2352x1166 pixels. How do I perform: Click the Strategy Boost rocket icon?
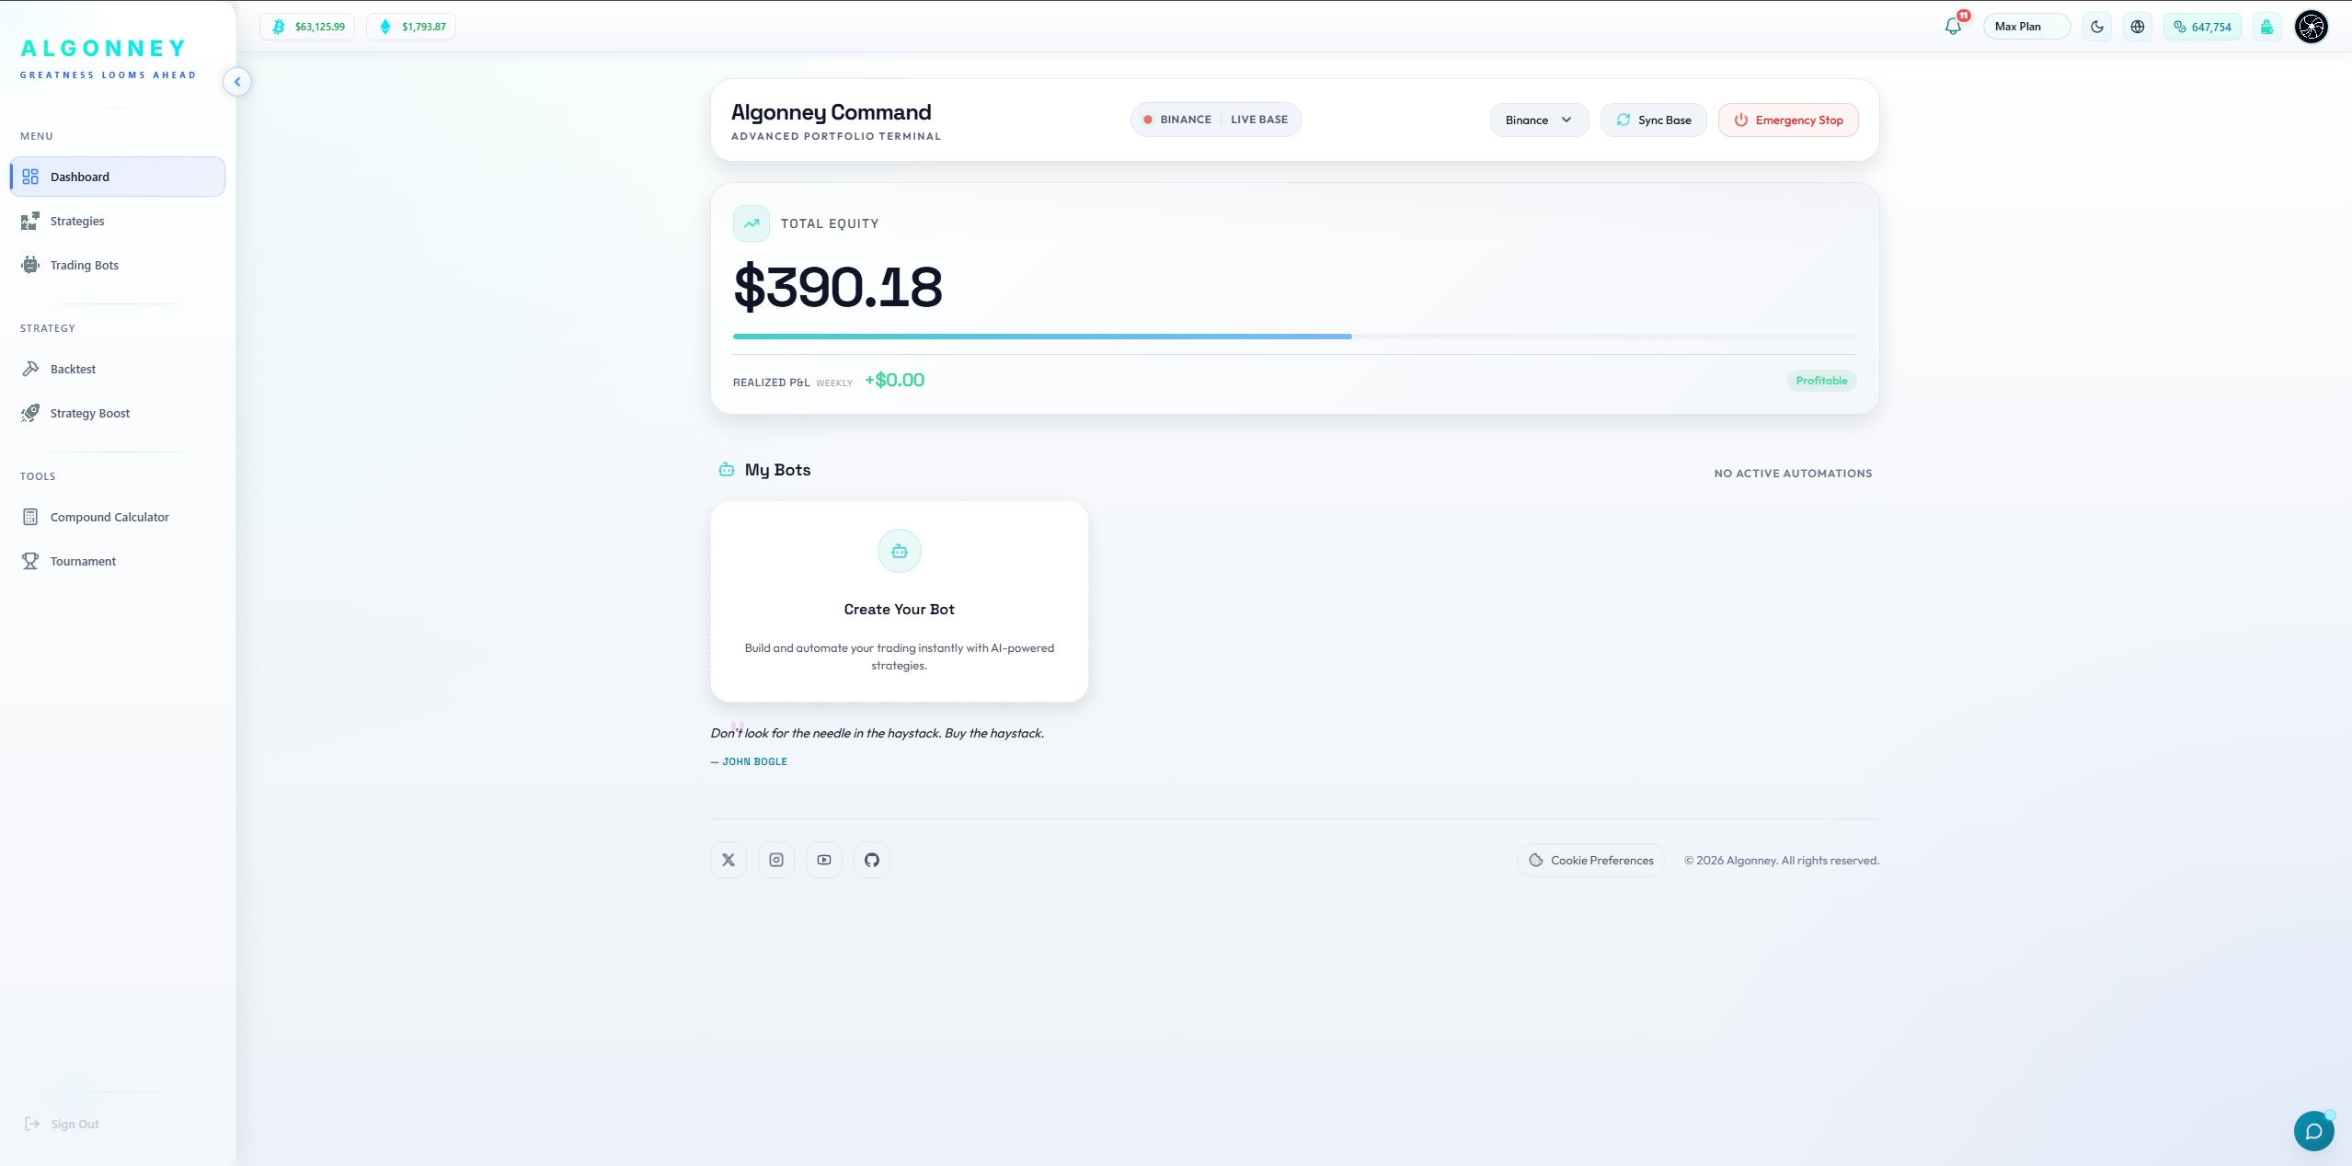[30, 413]
